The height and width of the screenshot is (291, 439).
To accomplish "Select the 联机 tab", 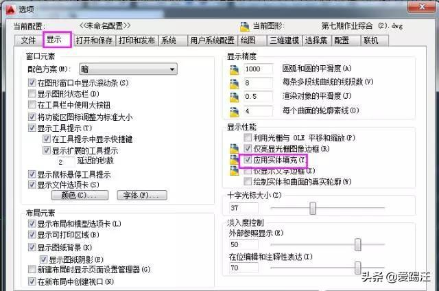I will 375,40.
